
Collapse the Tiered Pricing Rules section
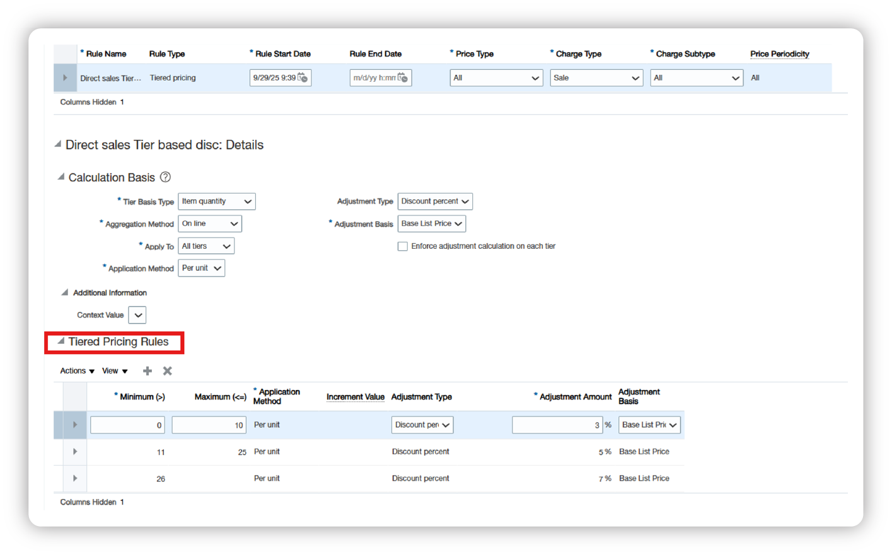pyautogui.click(x=61, y=341)
